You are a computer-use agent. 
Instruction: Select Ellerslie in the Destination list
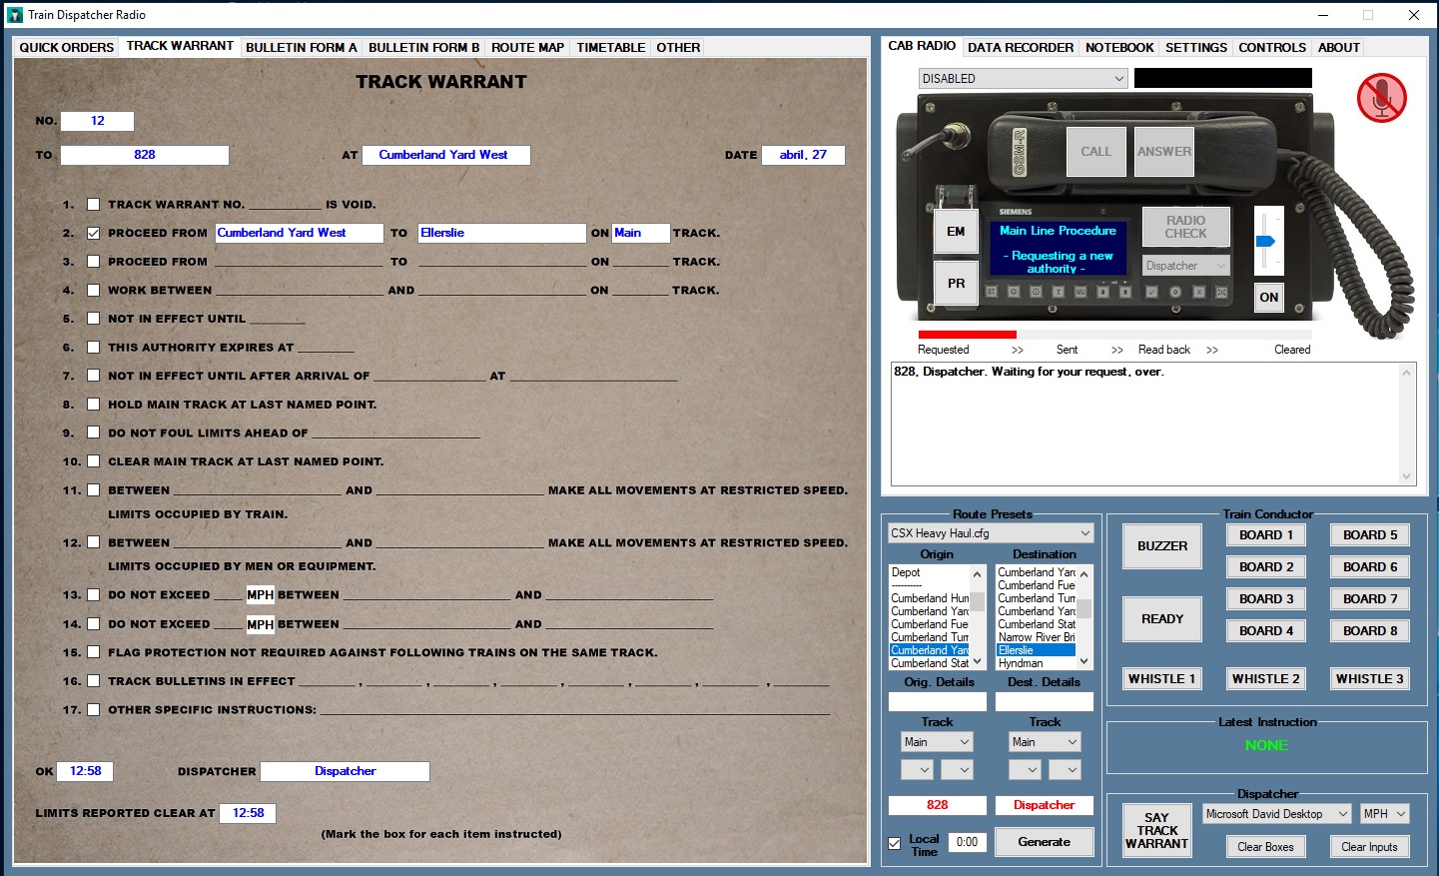coord(1036,650)
